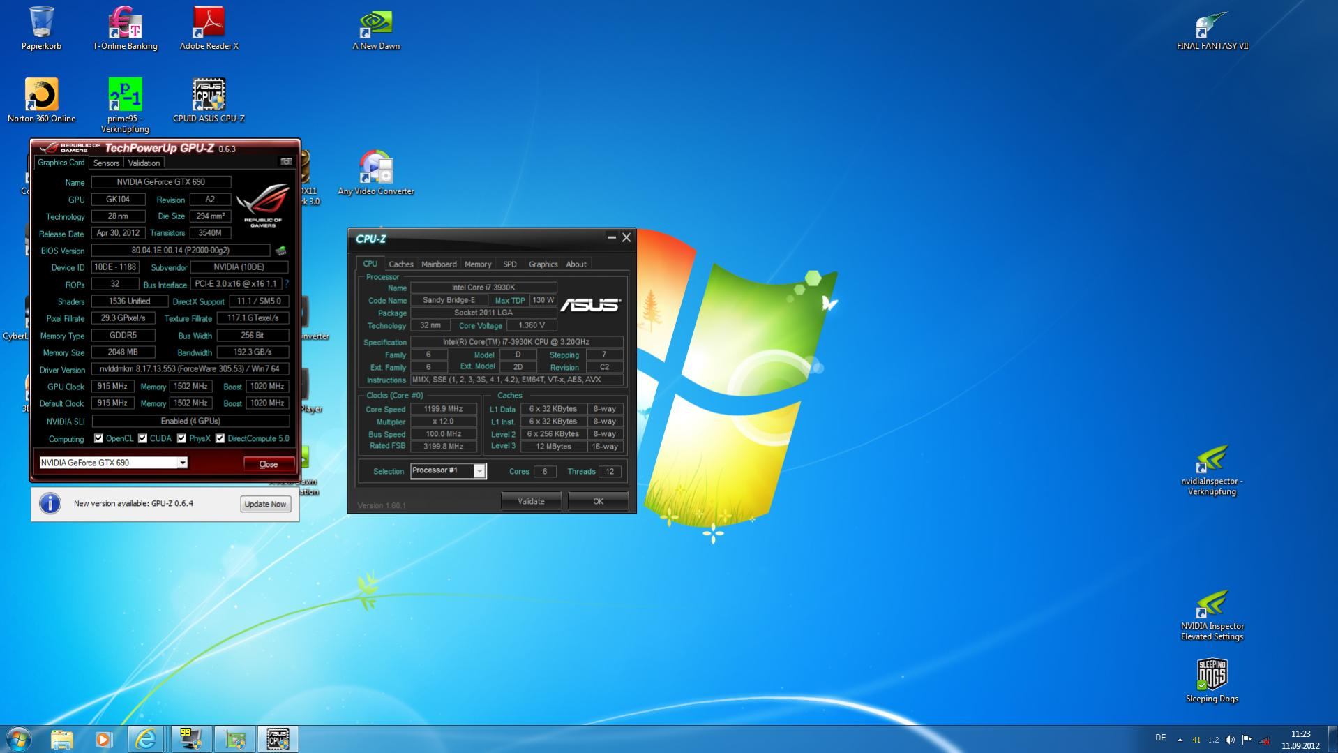Select the CPU tab in CPU-Z
Screen dimensions: 1338x753
pos(370,264)
